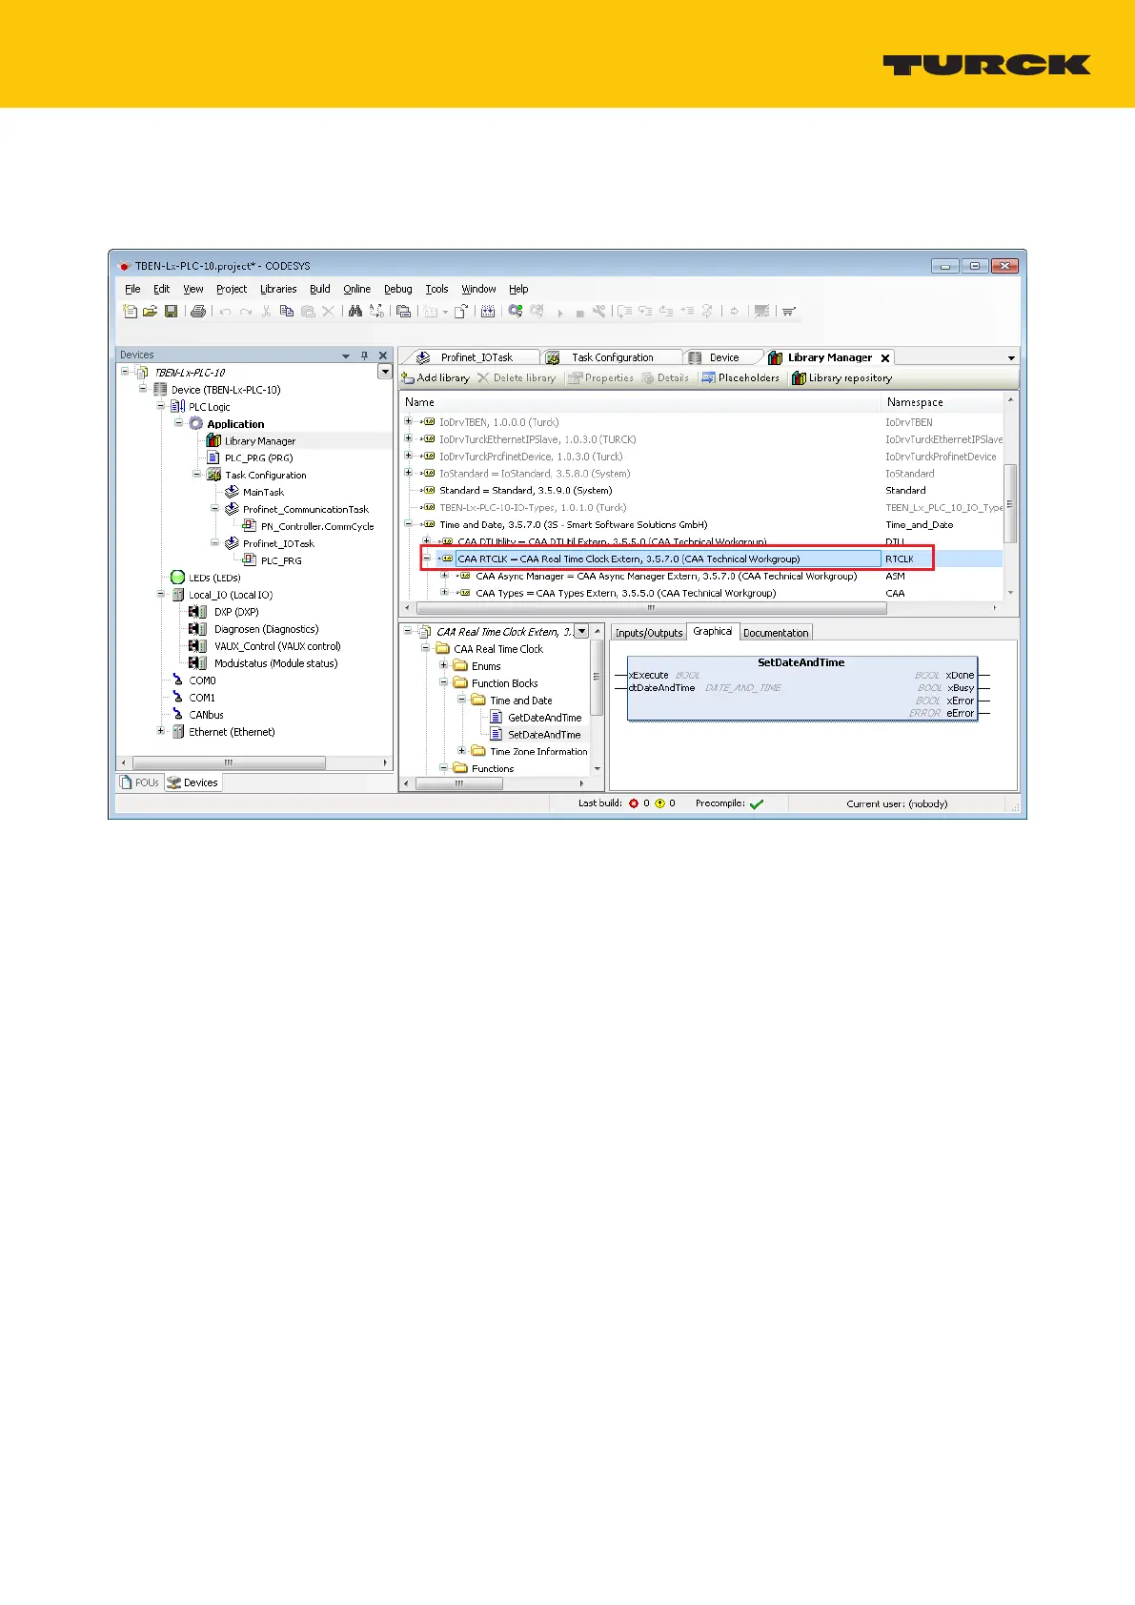
Task: Click the Application gear icon
Action: 196,424
